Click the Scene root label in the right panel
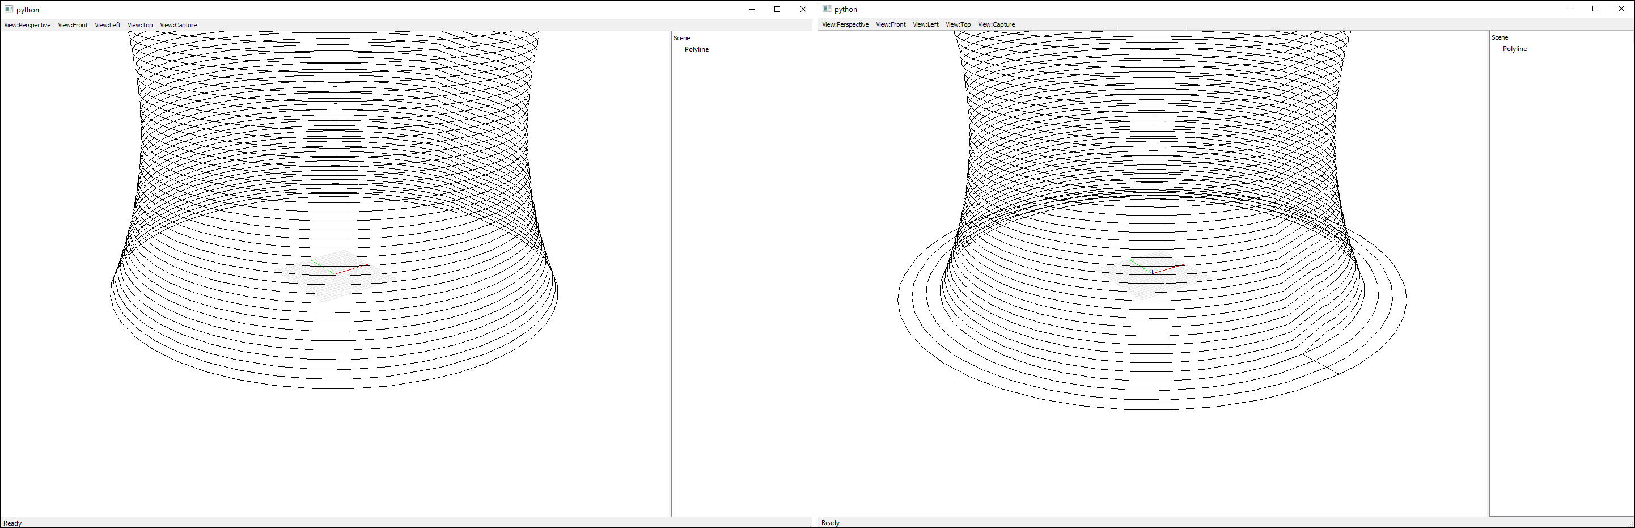The image size is (1635, 528). 1500,37
